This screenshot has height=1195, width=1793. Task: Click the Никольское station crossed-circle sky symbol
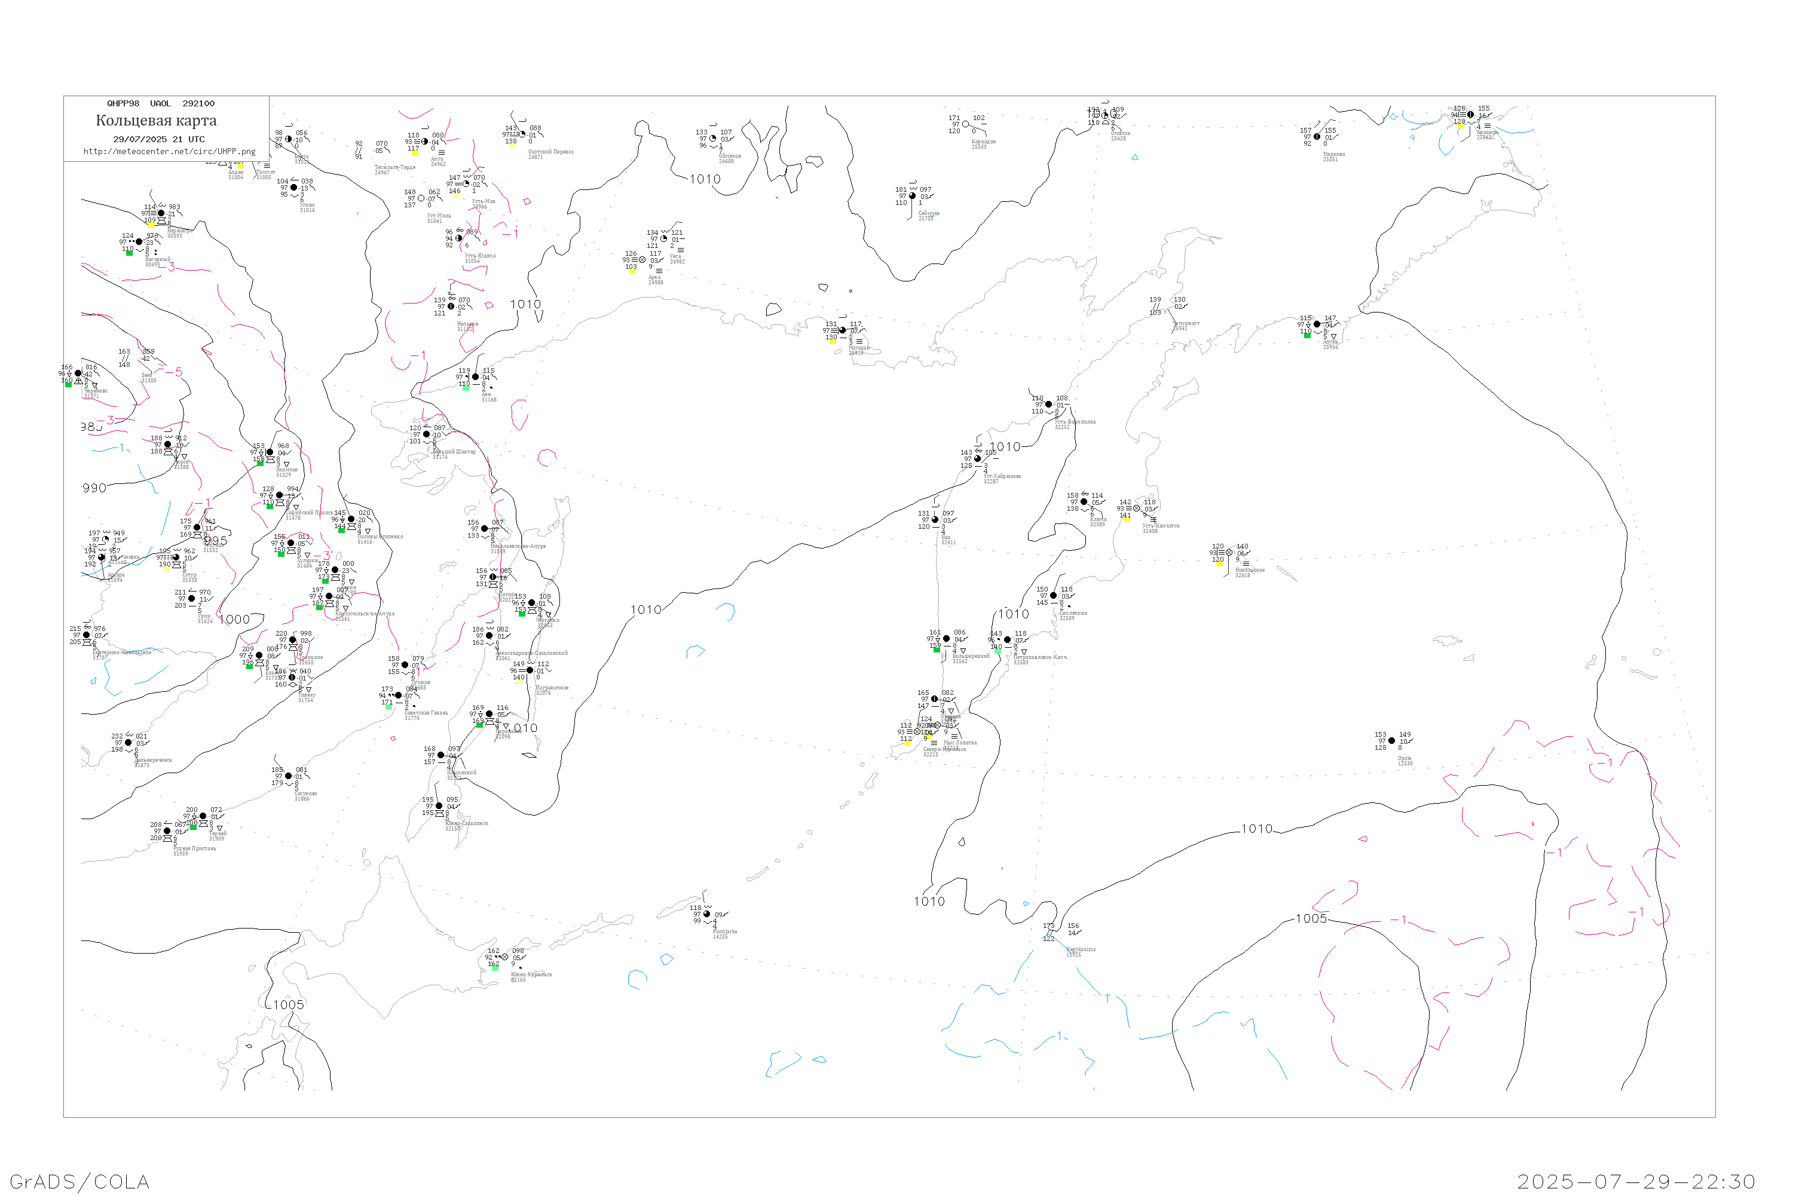pyautogui.click(x=1229, y=553)
